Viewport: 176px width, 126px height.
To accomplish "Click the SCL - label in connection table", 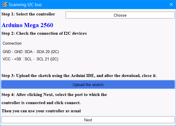I will (30, 59).
